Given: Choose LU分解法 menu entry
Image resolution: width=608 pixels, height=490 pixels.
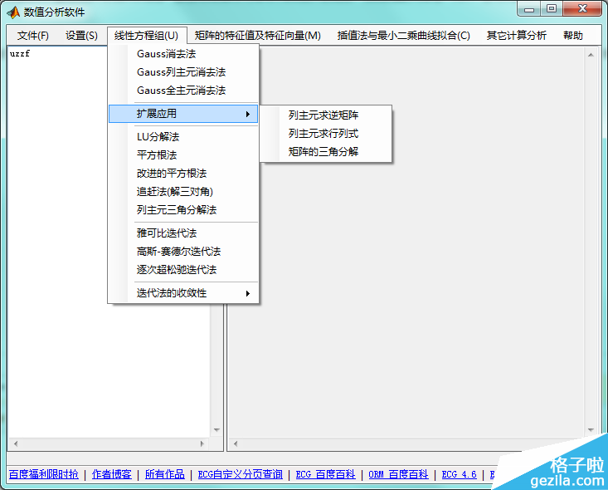Looking at the screenshot, I should [158, 137].
